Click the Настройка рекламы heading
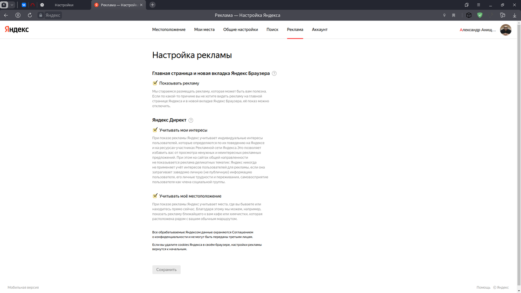Screen dimensions: 521x293 coord(192,55)
